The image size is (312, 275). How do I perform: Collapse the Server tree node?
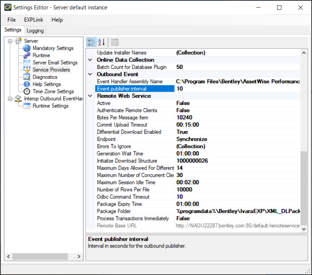pyautogui.click(x=10, y=41)
